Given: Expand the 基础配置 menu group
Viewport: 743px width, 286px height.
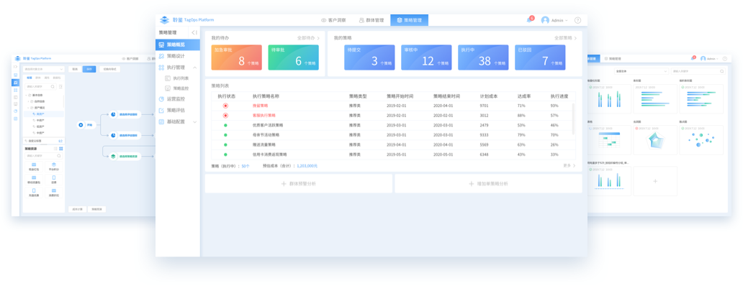Looking at the screenshot, I should point(195,122).
